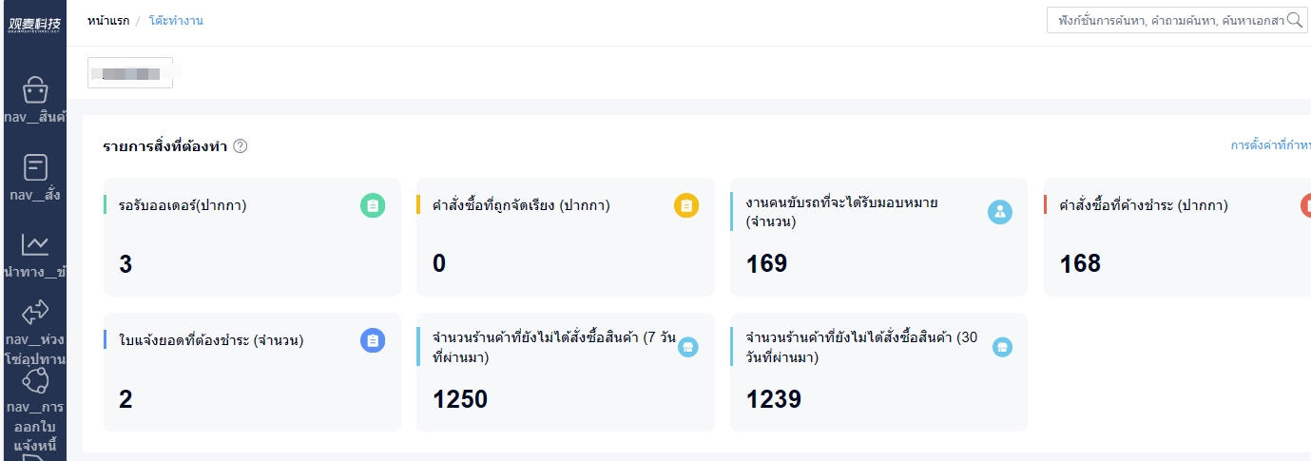Click the blue person icon on driver tasks card
The width and height of the screenshot is (1311, 461).
[x=1000, y=213]
